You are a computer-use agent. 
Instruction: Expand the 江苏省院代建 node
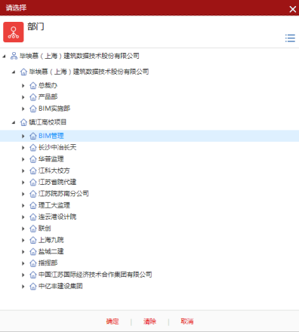coord(23,183)
